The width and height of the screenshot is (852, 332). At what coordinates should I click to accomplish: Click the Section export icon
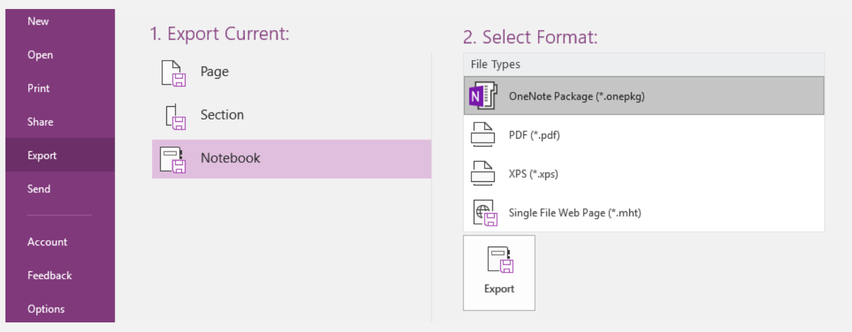[175, 116]
